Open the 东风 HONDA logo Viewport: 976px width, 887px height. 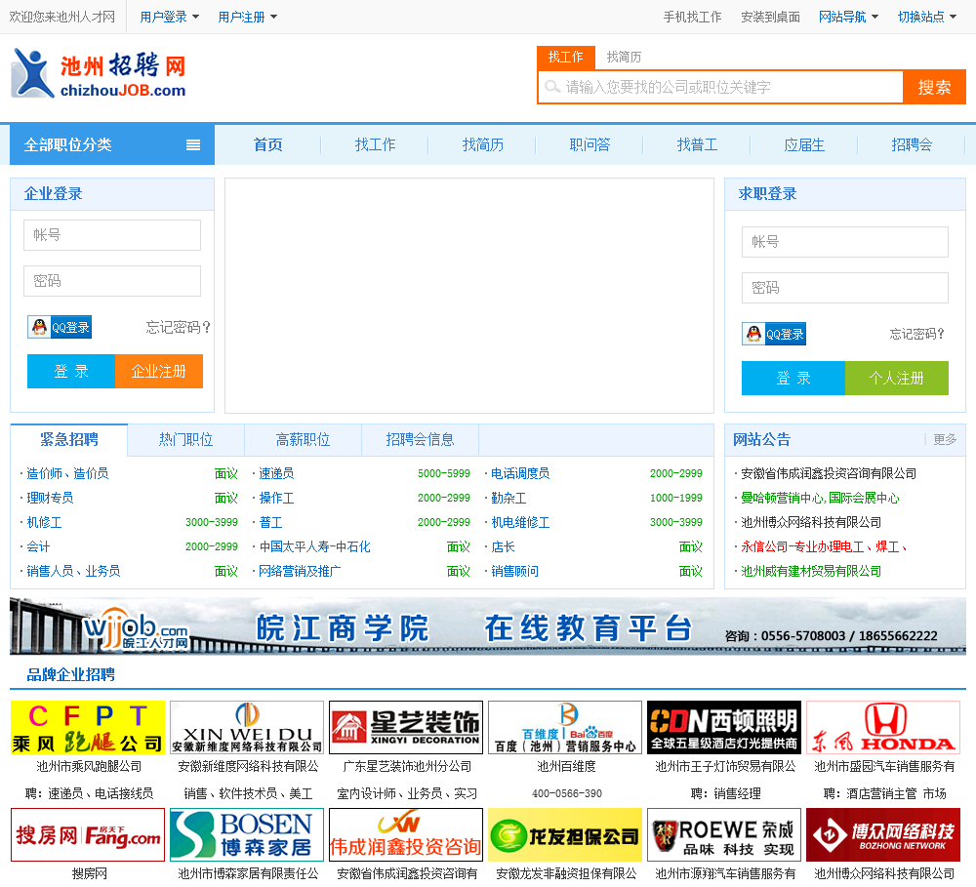[x=883, y=727]
